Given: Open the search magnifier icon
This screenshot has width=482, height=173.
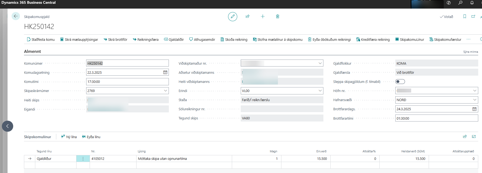Looking at the screenshot, I should 460,3.
